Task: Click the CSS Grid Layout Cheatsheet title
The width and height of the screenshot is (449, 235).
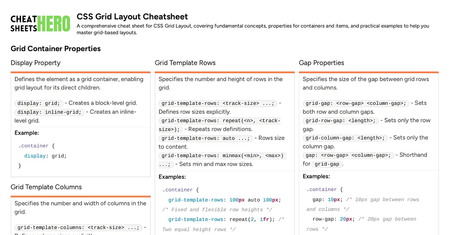Action: [132, 17]
